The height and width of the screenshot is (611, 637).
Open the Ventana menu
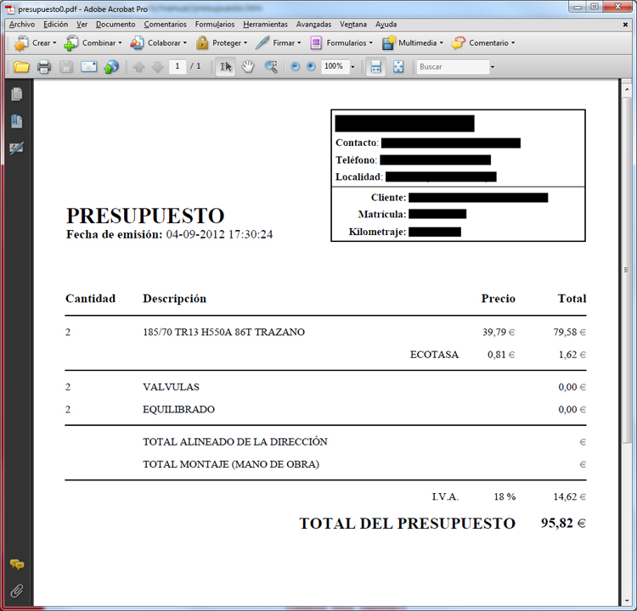(x=353, y=25)
